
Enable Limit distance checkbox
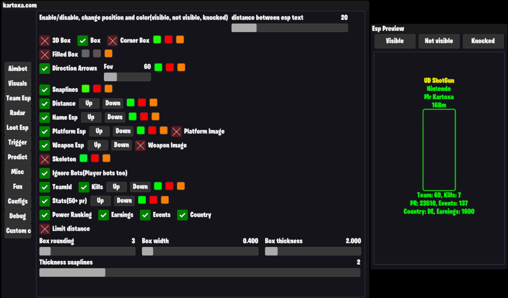pos(45,229)
